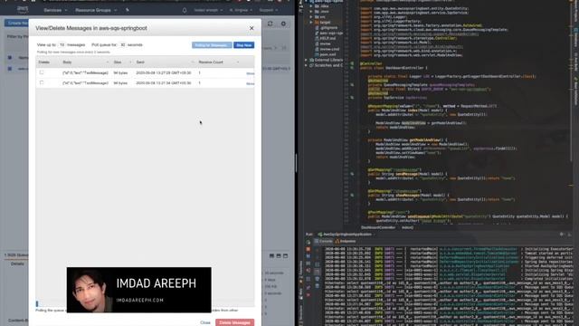This screenshot has height=326, width=579.
Task: Check the delete box for the 13:27:29 message
Action: pyautogui.click(x=42, y=72)
